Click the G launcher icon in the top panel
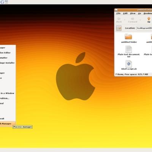The height and width of the screenshot is (152, 152). (x=2, y=2)
